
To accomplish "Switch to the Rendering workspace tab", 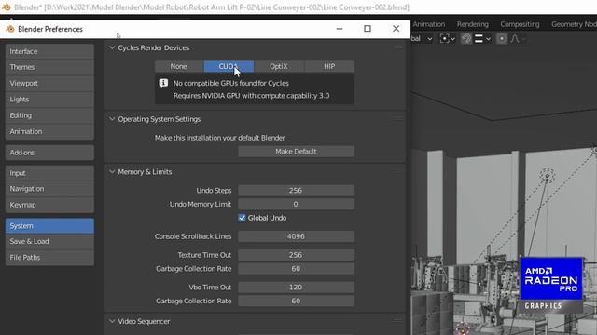I will tap(473, 24).
